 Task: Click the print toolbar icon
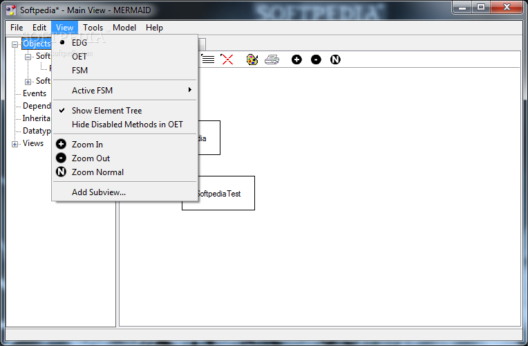[x=272, y=60]
